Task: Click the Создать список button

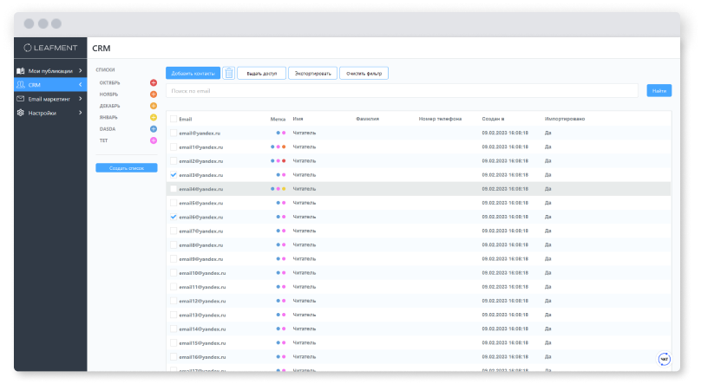Action: [x=127, y=168]
